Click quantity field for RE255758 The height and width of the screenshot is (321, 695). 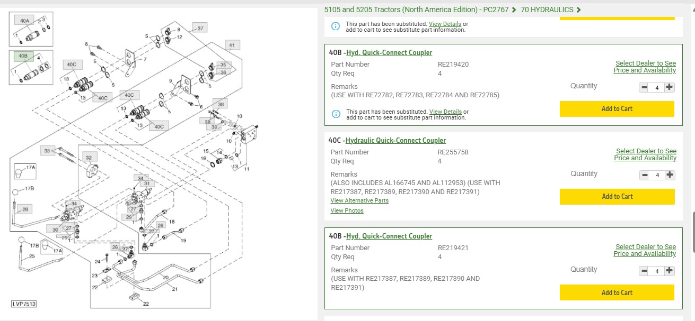(657, 176)
